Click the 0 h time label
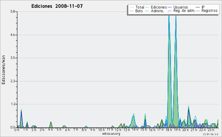The height and width of the screenshot is (137, 222). (x=17, y=130)
